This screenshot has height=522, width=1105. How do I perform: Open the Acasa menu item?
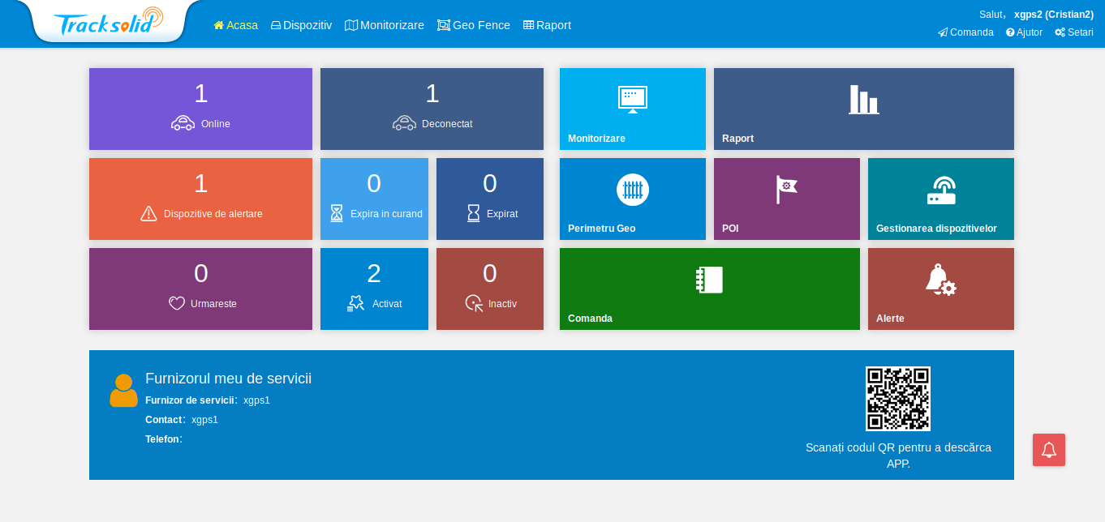click(235, 25)
